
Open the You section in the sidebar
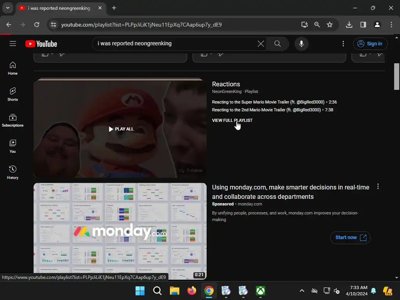12,146
